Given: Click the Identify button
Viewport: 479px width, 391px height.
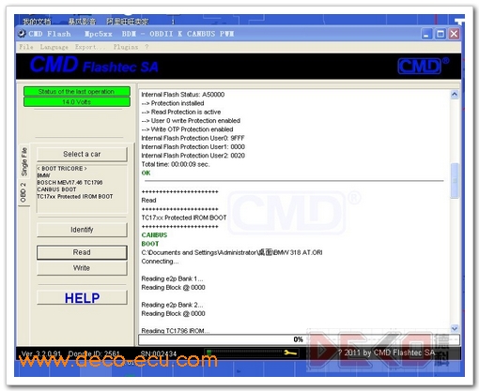Looking at the screenshot, I should (x=82, y=230).
